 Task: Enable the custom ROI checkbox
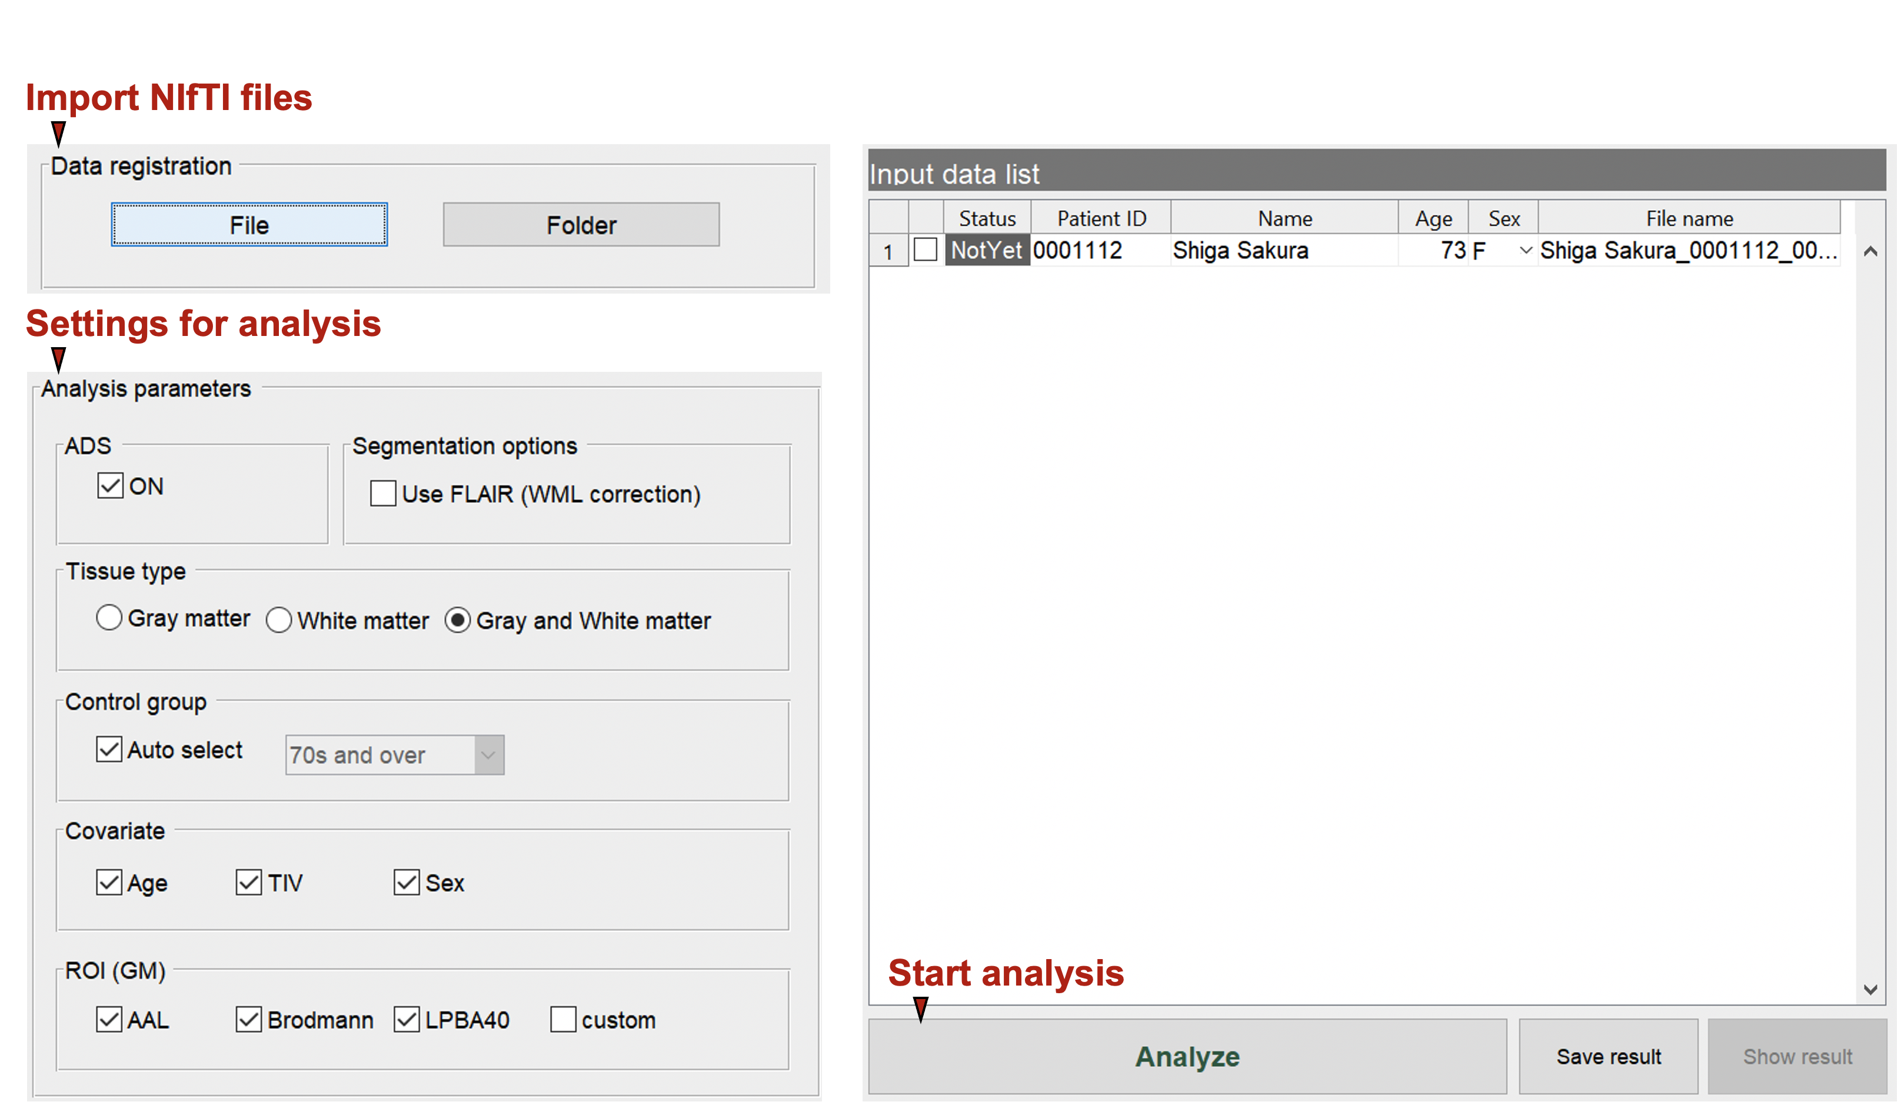coord(563,1019)
